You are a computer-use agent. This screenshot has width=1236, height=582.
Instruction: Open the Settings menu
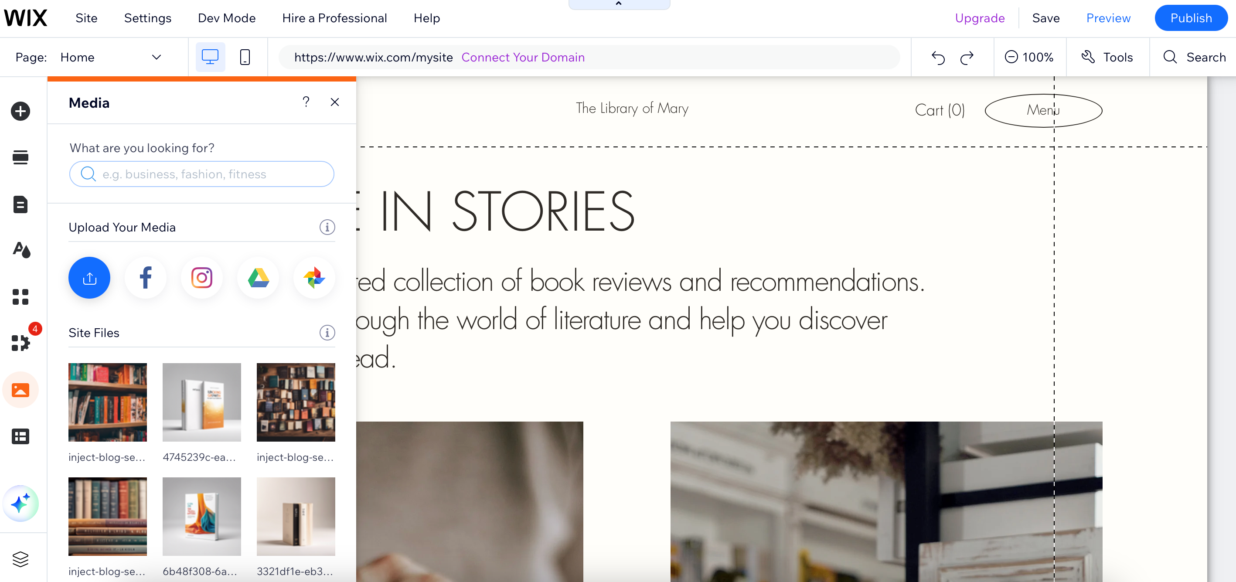coord(148,18)
